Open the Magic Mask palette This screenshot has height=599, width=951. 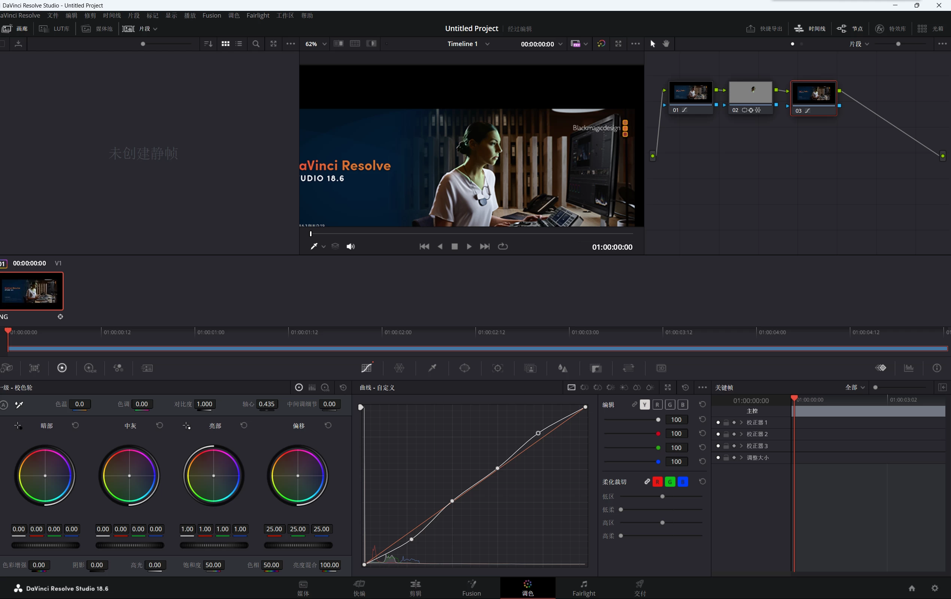531,368
